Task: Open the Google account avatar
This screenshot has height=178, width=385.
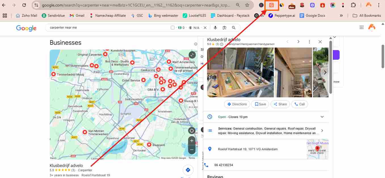Action: click(372, 27)
